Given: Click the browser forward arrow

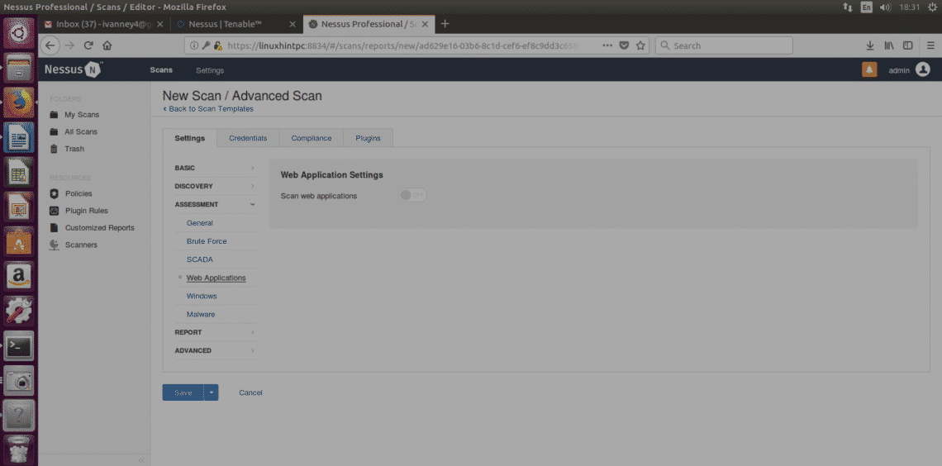Looking at the screenshot, I should [x=69, y=45].
